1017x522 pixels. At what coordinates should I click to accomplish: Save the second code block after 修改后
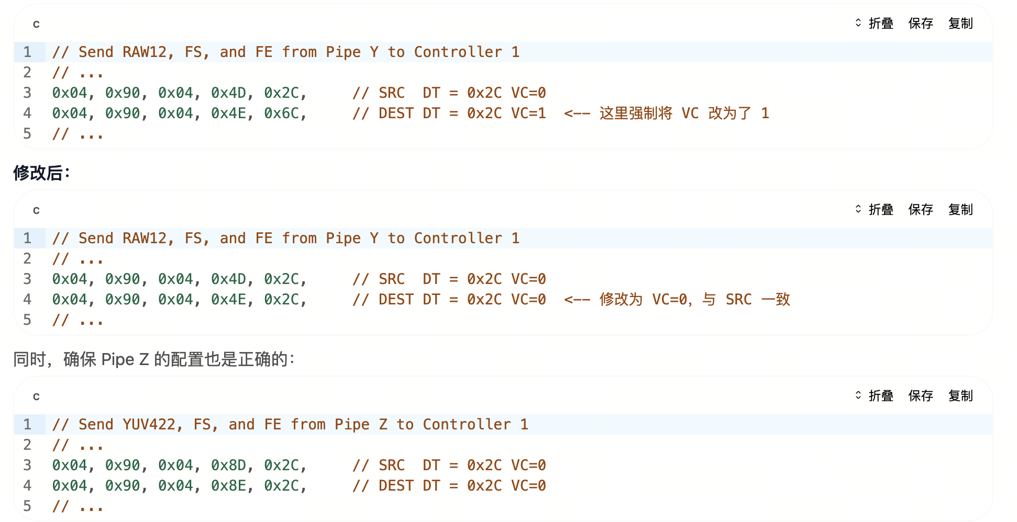click(921, 210)
